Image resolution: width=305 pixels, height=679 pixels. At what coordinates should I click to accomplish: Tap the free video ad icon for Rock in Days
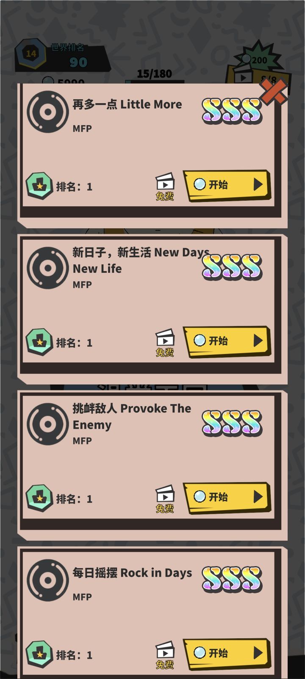click(165, 655)
